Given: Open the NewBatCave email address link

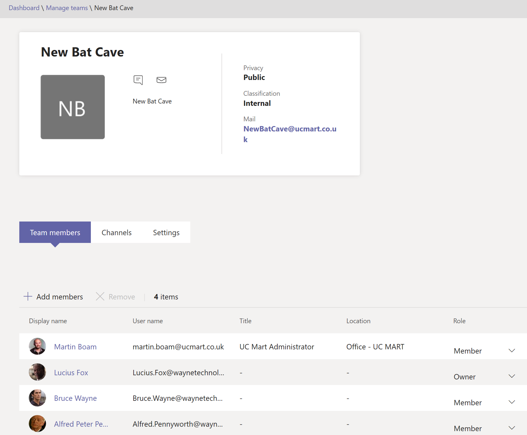Looking at the screenshot, I should pos(289,129).
